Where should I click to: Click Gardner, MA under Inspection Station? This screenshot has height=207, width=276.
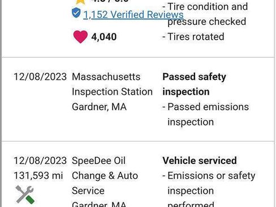(x=99, y=107)
